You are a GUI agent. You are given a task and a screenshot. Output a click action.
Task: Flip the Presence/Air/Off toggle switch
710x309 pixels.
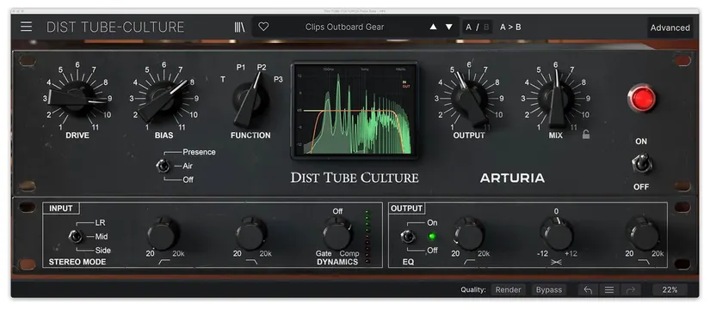tap(163, 166)
